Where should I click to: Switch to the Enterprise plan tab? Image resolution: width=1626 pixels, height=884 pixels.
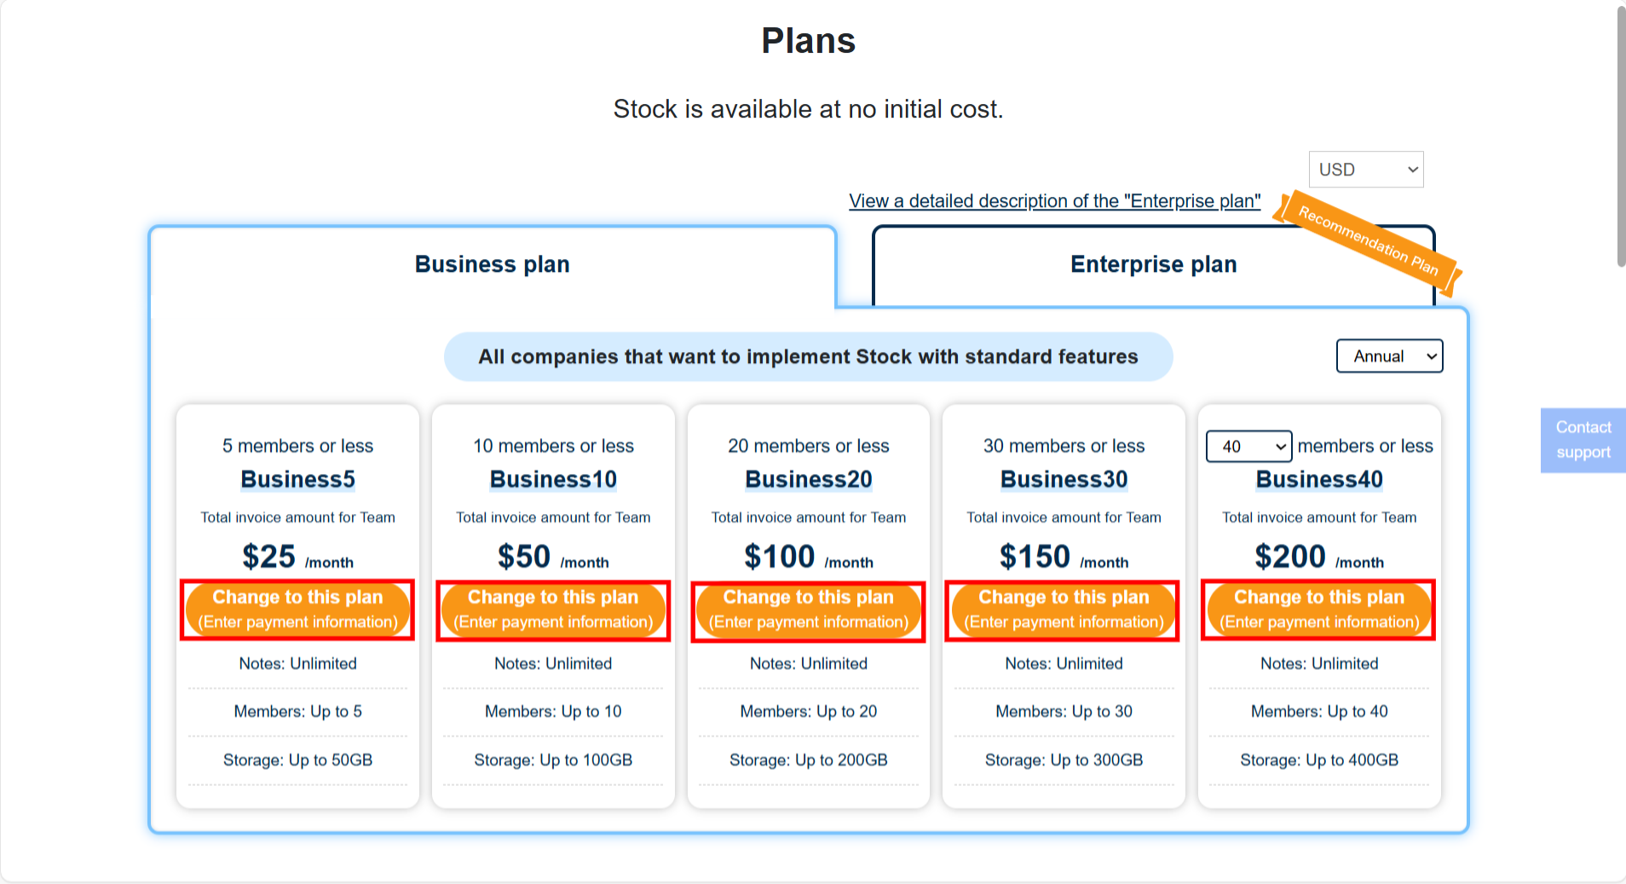pos(1152,264)
